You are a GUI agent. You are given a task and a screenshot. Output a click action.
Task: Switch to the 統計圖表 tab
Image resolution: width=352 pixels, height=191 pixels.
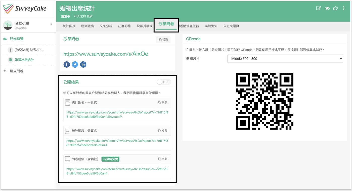click(x=69, y=26)
